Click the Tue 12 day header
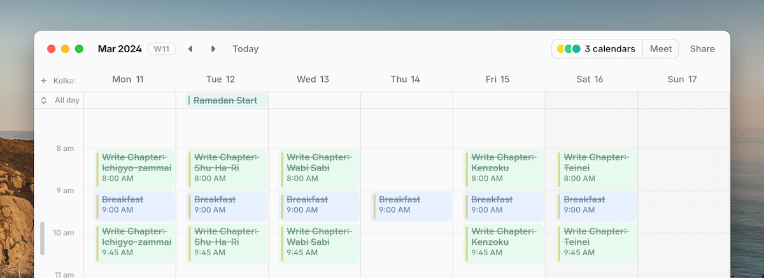764x278 pixels. click(221, 80)
